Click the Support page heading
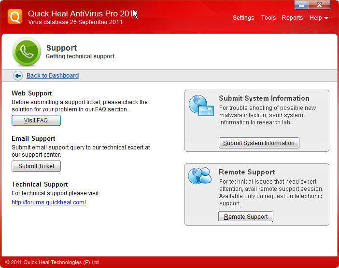The width and height of the screenshot is (339, 268). pos(62,48)
